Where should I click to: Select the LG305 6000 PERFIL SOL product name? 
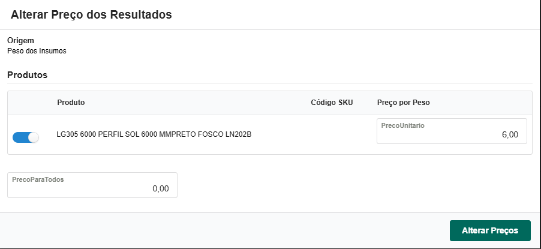point(154,135)
